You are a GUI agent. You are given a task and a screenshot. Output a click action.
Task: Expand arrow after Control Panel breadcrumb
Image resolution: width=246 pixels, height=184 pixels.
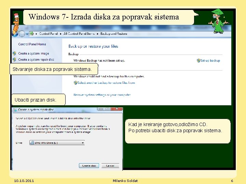tap(60, 34)
